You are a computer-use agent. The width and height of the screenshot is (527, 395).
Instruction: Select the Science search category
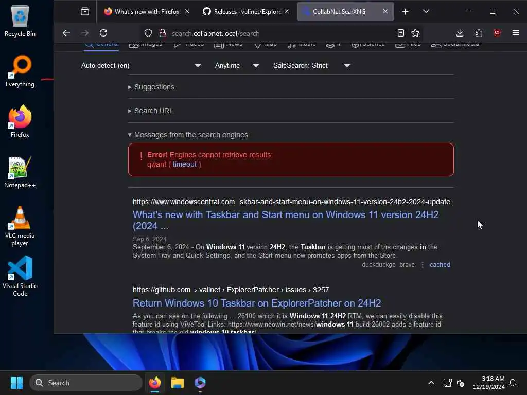(368, 45)
